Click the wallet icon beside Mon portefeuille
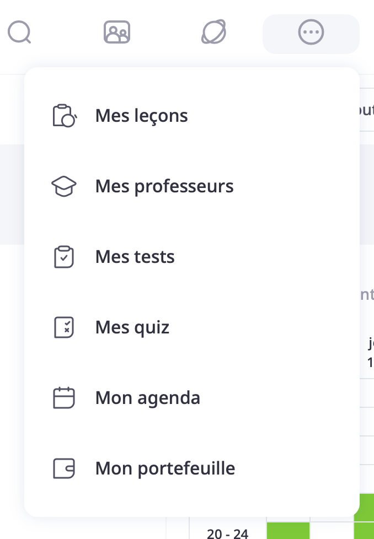 63,468
